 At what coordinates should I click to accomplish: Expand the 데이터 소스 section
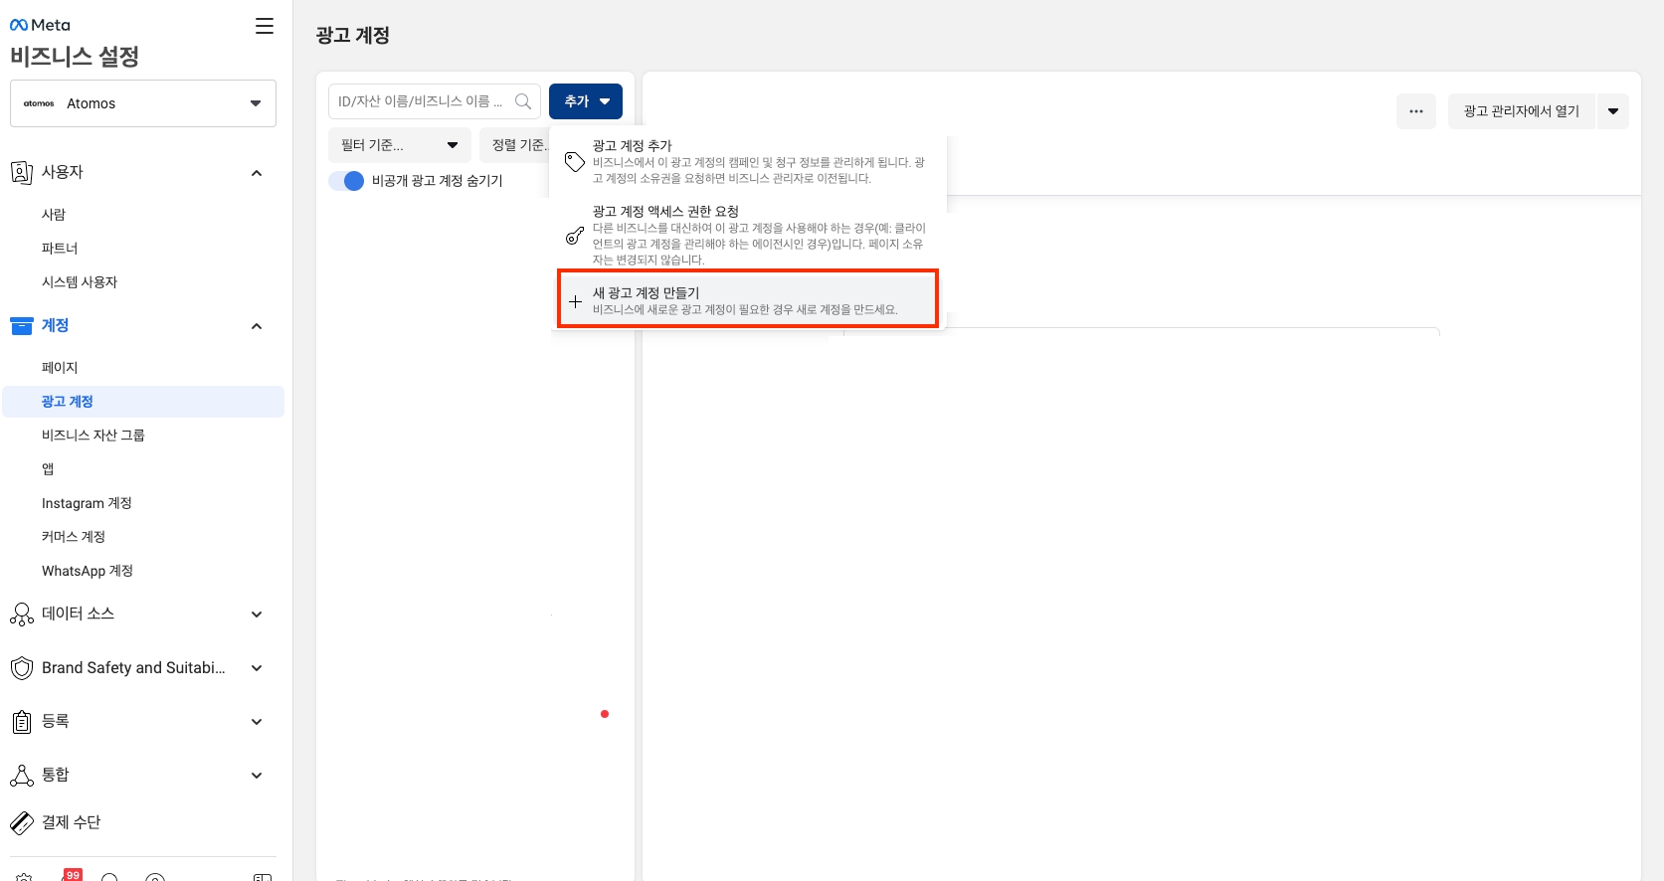(x=257, y=615)
